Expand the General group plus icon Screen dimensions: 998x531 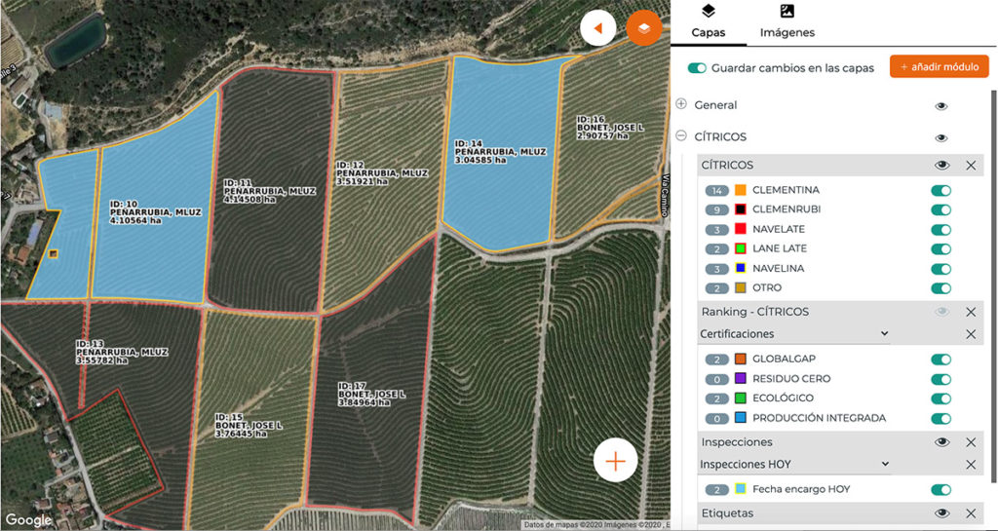click(x=681, y=104)
